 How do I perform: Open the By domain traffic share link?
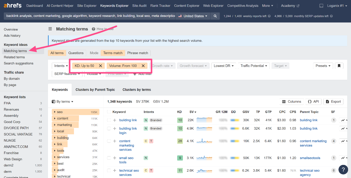click(x=12, y=79)
